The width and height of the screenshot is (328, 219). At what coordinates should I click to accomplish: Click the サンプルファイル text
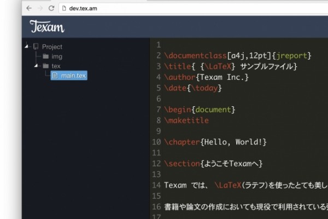tap(267, 66)
